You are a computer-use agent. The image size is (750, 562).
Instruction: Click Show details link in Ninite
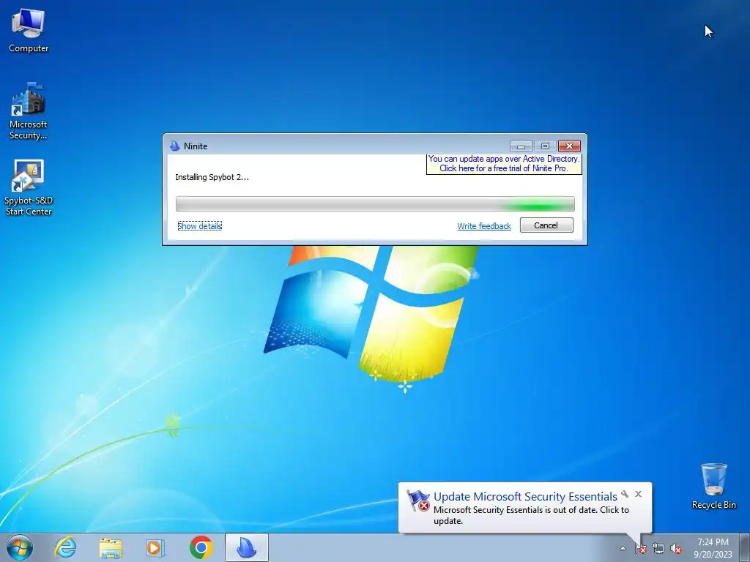click(x=199, y=225)
